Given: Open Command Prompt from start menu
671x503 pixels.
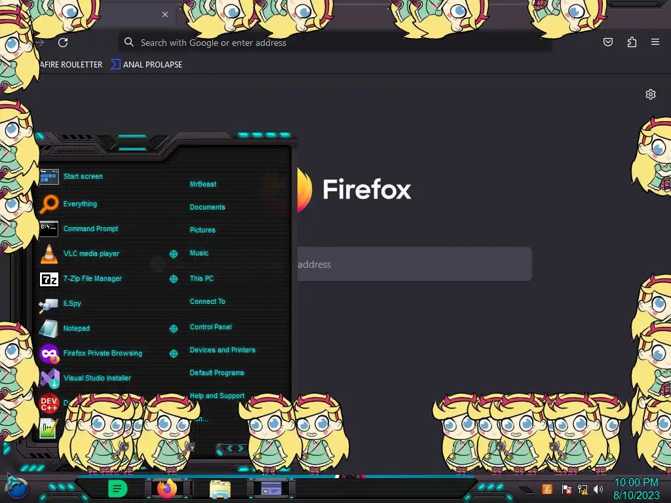Looking at the screenshot, I should tap(79, 229).
